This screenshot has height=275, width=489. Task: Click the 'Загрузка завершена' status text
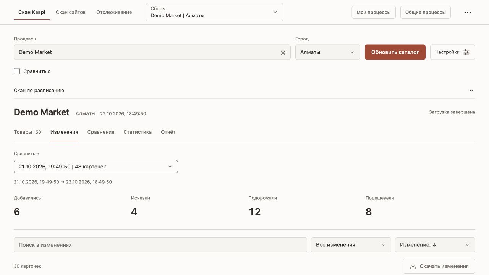tap(452, 112)
